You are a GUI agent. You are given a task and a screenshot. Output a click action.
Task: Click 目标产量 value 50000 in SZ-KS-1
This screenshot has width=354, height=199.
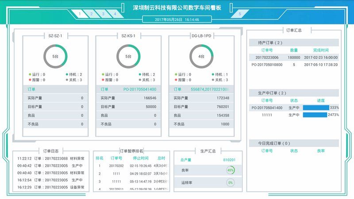click(151, 107)
